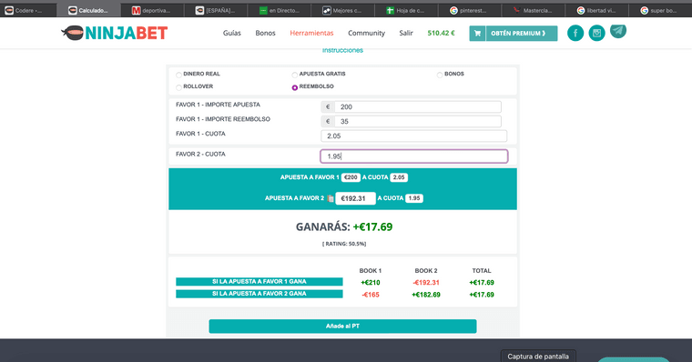Switch to the Codere browser tab
The width and height of the screenshot is (692, 362).
[28, 10]
